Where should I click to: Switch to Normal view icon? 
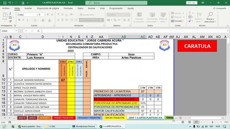[183, 122]
